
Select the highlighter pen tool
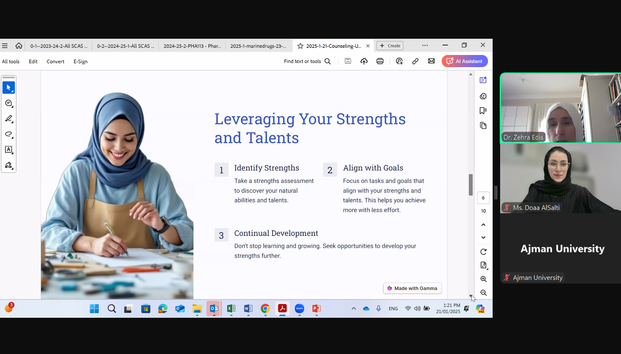(9, 119)
